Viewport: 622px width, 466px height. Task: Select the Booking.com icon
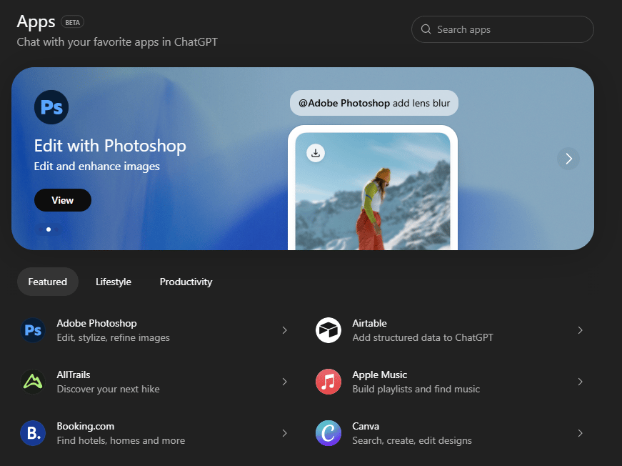click(33, 433)
